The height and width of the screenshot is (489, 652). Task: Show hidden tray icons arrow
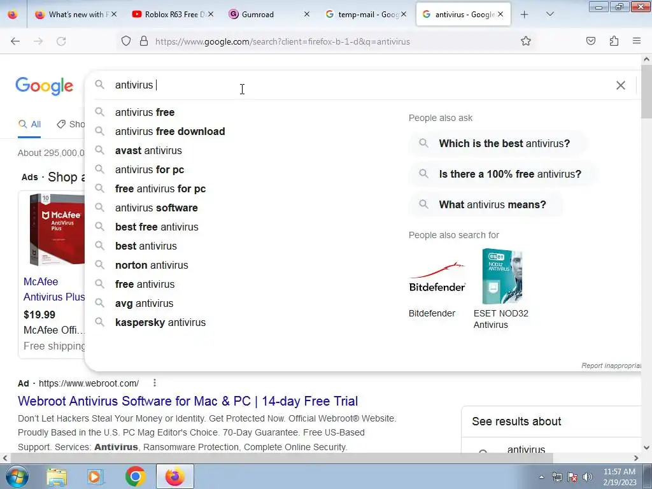541,477
